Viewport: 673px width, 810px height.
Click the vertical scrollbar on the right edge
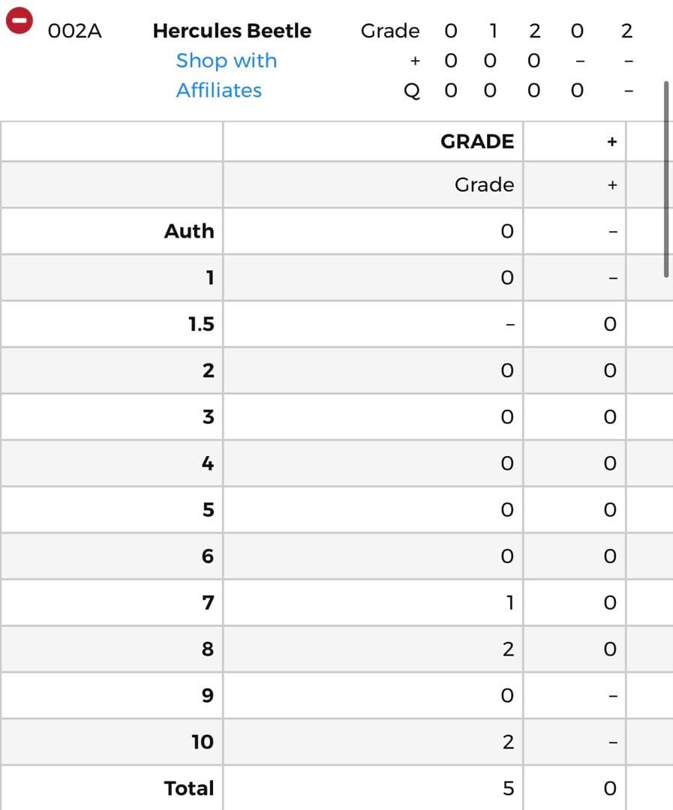666,180
